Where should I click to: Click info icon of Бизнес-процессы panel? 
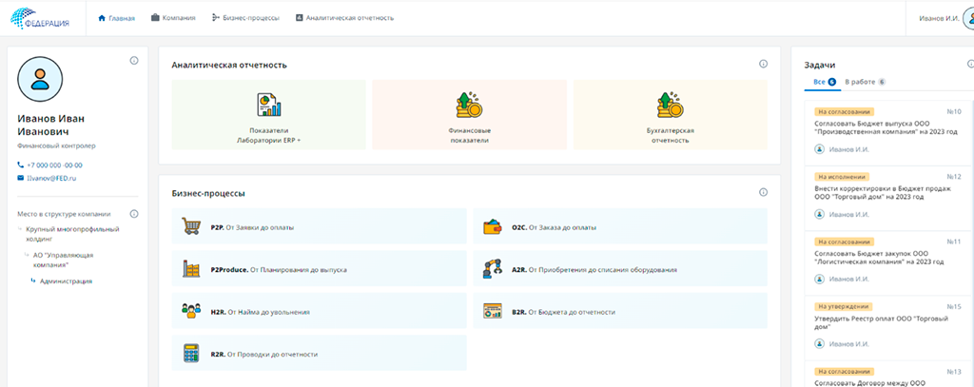tap(764, 193)
